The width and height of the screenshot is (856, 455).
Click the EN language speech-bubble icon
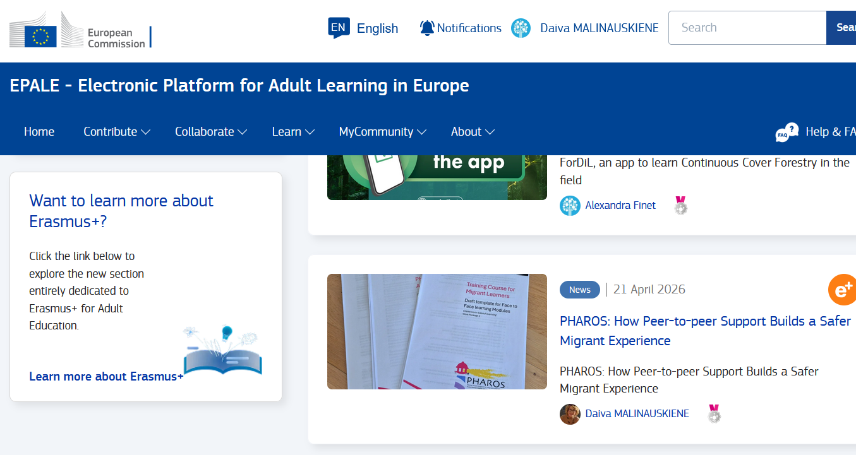339,28
